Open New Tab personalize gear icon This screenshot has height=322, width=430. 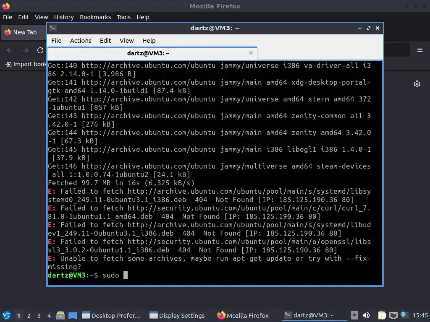click(x=417, y=84)
